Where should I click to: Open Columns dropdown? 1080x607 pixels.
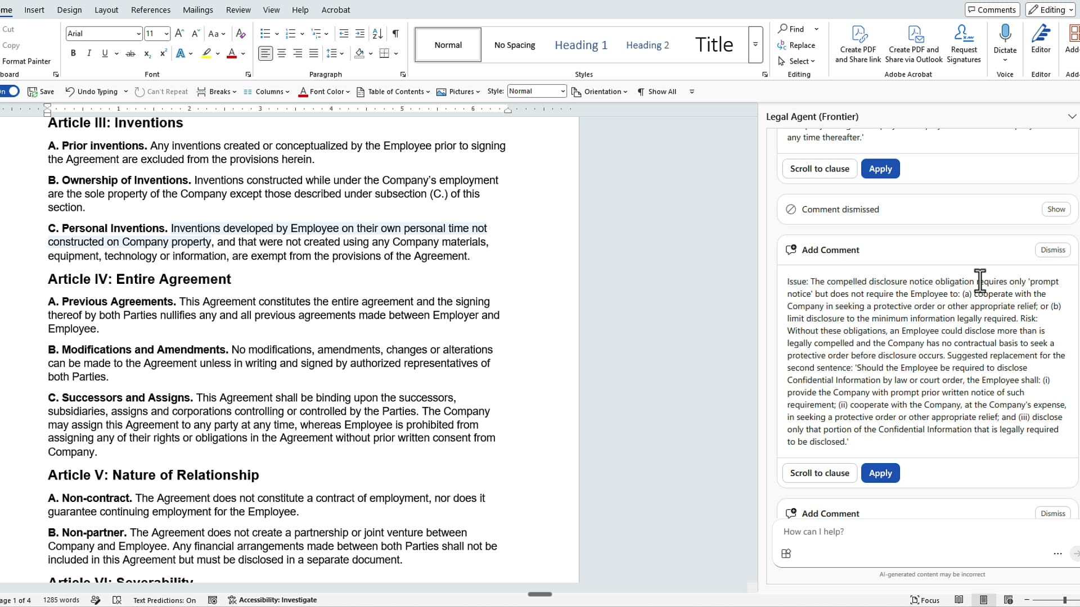[x=267, y=92]
